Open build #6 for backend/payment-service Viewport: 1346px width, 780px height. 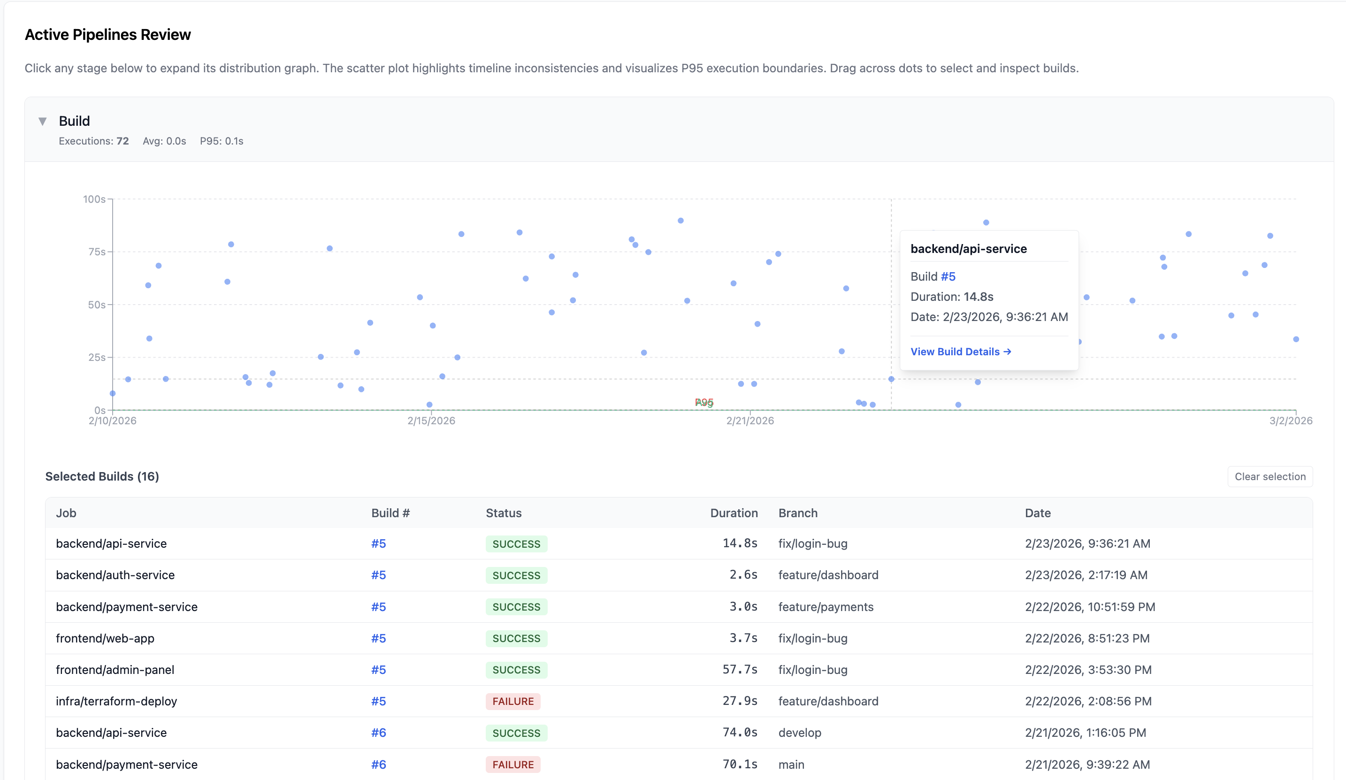378,764
